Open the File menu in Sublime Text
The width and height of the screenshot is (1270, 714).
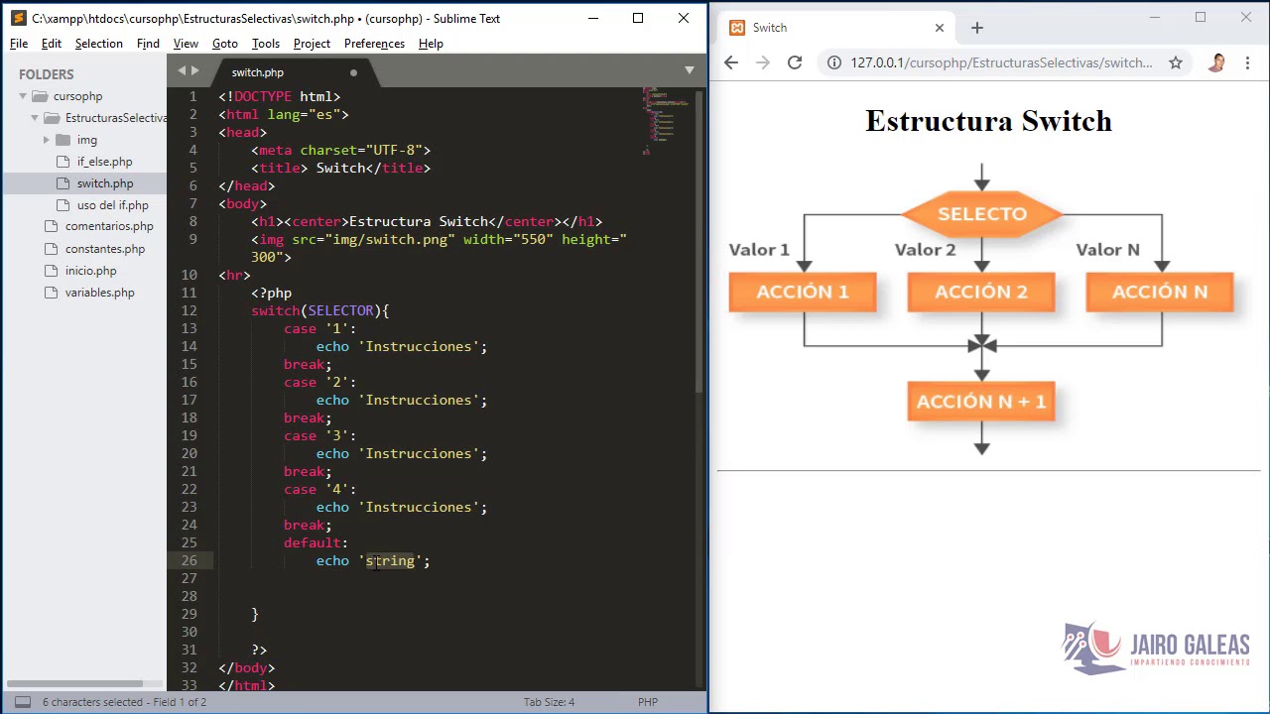point(19,44)
